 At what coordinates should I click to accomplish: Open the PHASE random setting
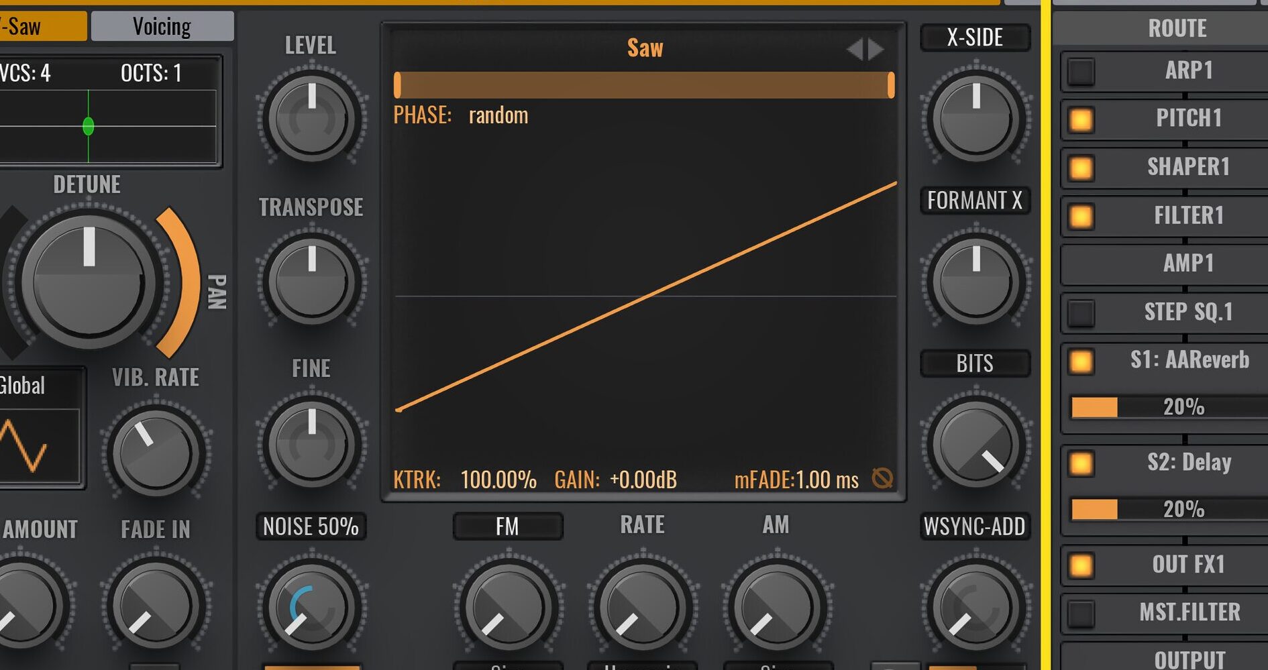tap(498, 115)
